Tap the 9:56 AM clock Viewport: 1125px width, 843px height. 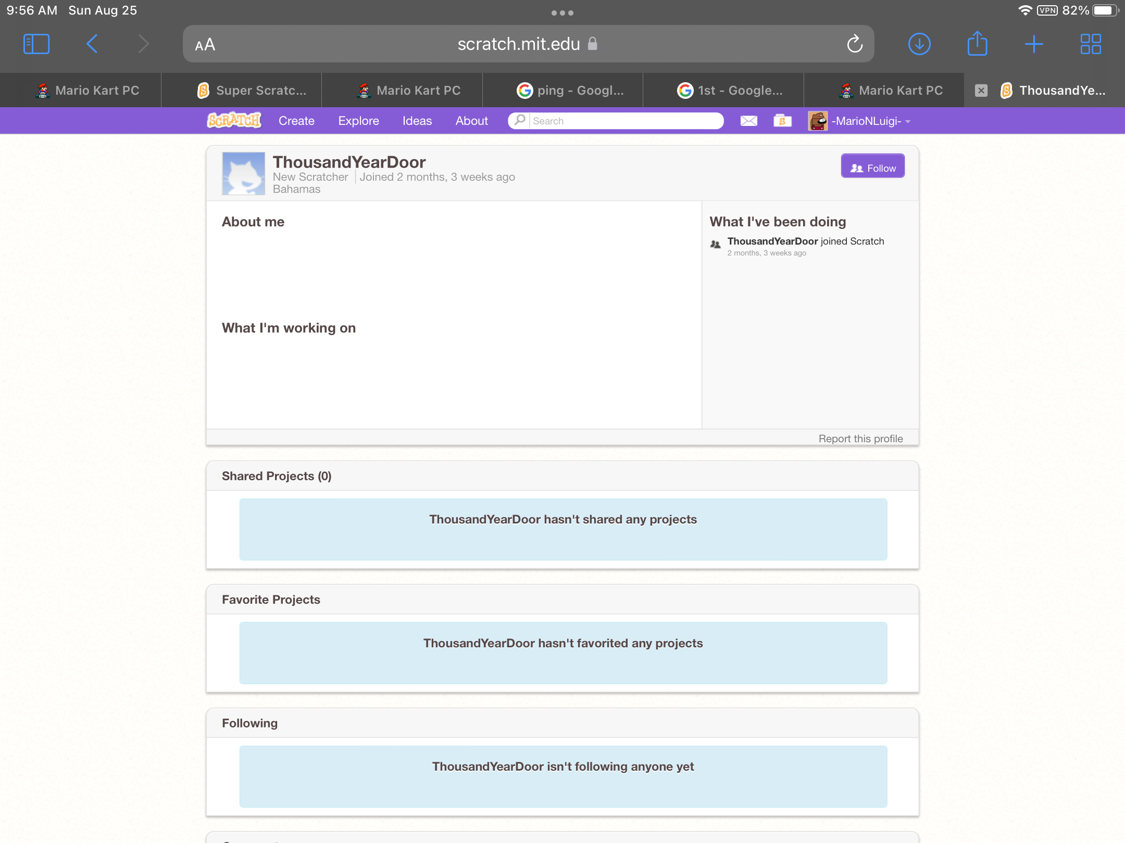click(32, 10)
